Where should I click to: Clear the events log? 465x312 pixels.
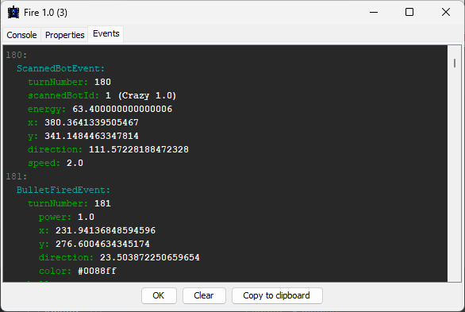tap(204, 295)
